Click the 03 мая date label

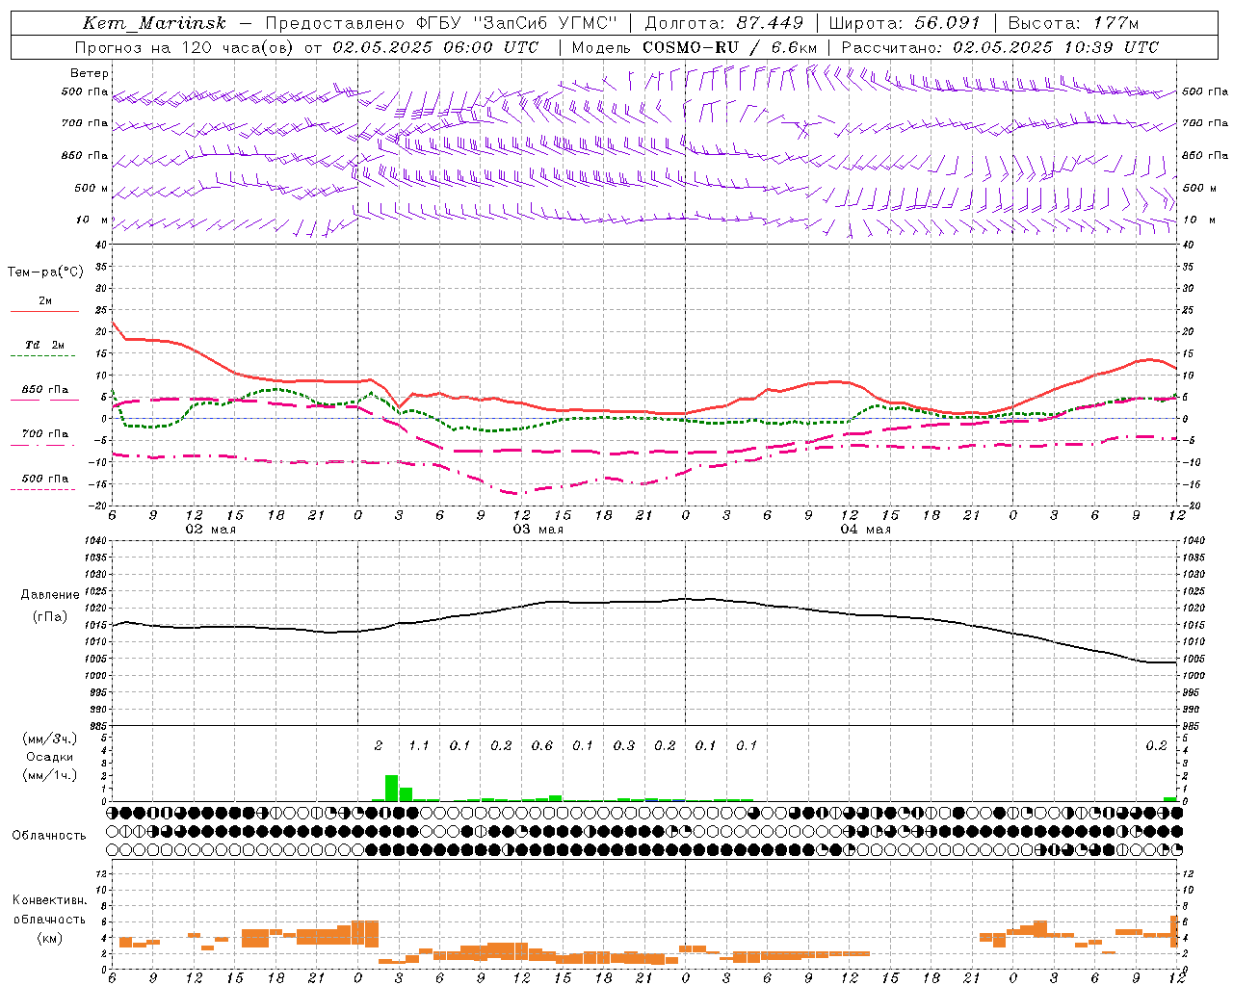[538, 530]
